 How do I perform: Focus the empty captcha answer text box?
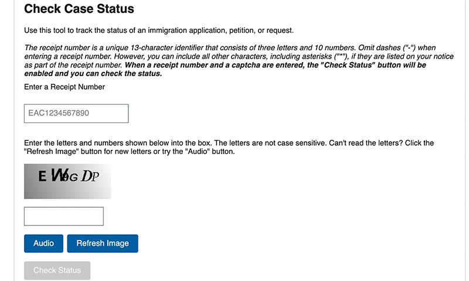[x=63, y=216]
